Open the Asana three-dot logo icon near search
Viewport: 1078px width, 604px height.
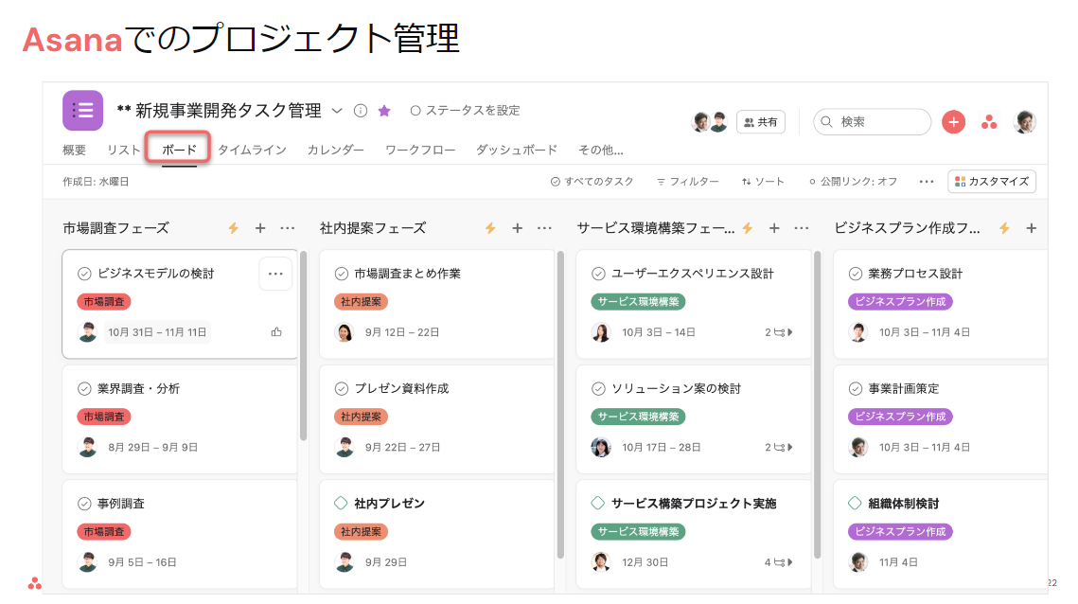(989, 122)
